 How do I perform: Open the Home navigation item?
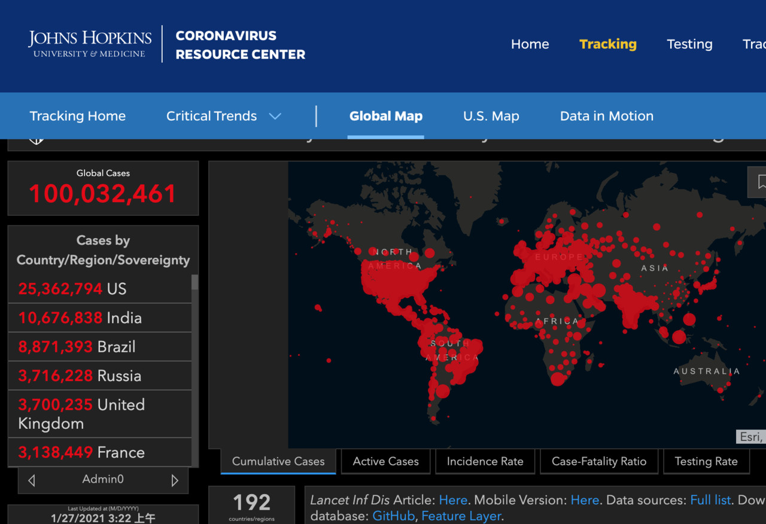(x=530, y=44)
